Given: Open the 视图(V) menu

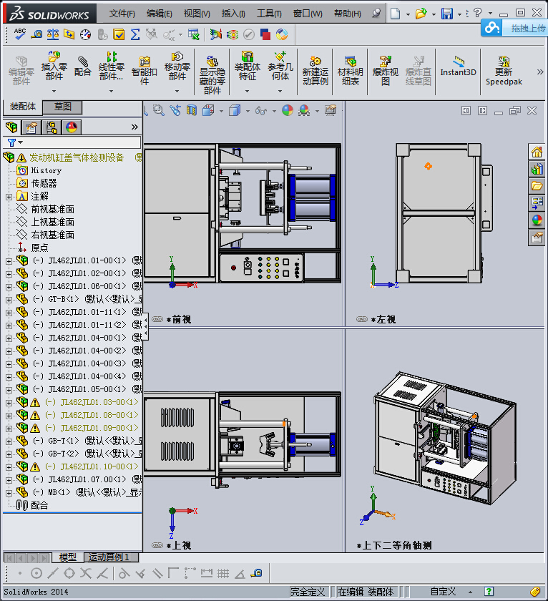Looking at the screenshot, I should [x=197, y=14].
